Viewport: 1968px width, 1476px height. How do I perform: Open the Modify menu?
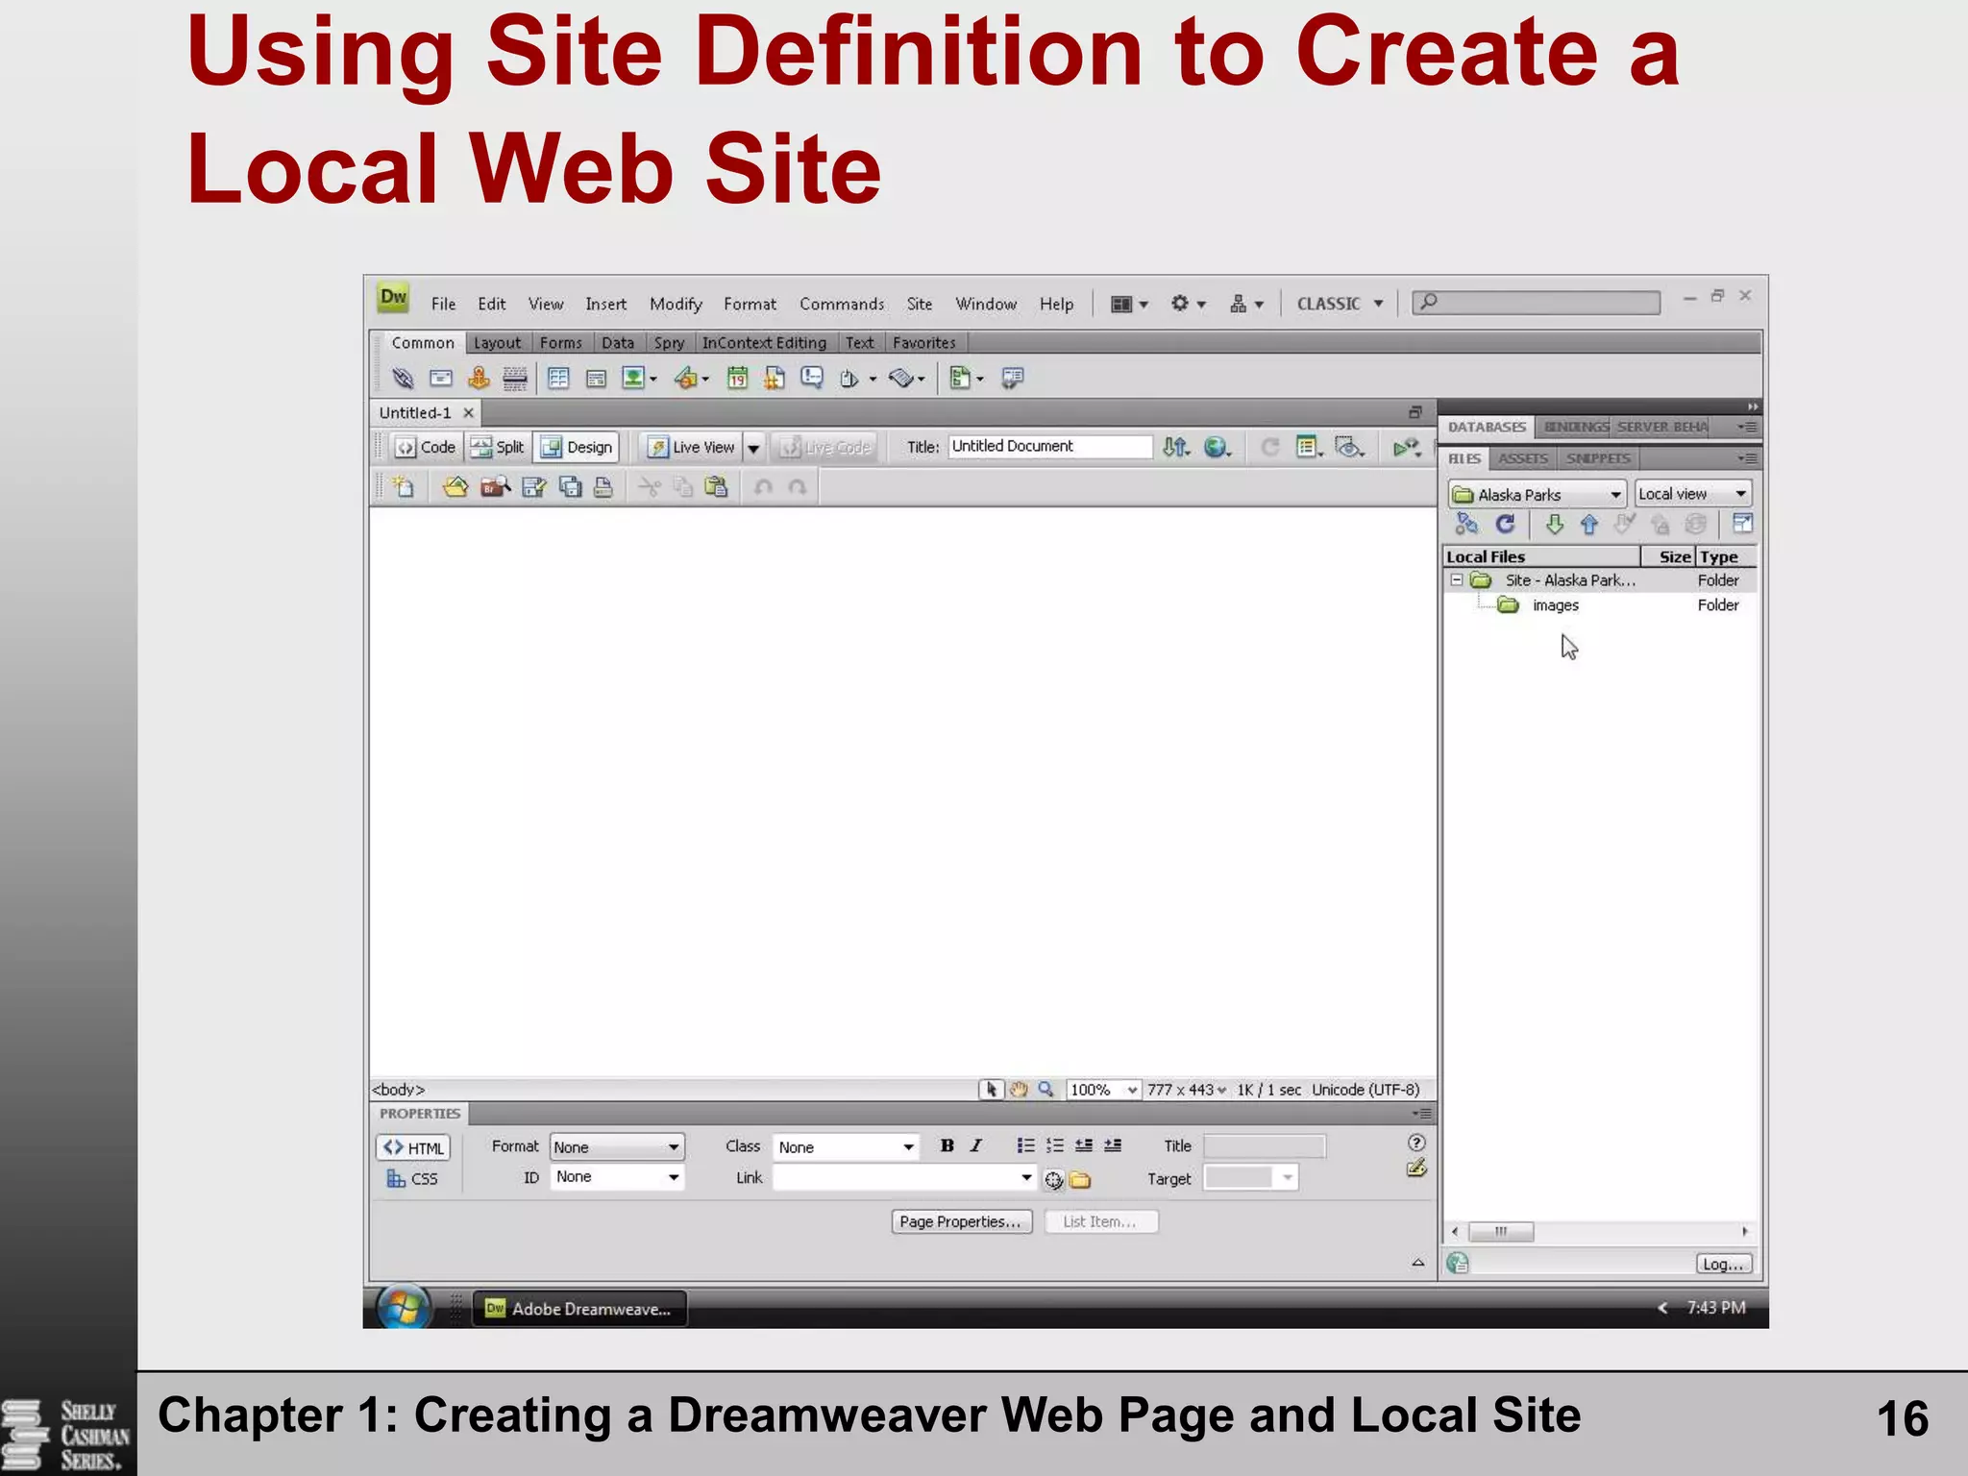(x=676, y=305)
